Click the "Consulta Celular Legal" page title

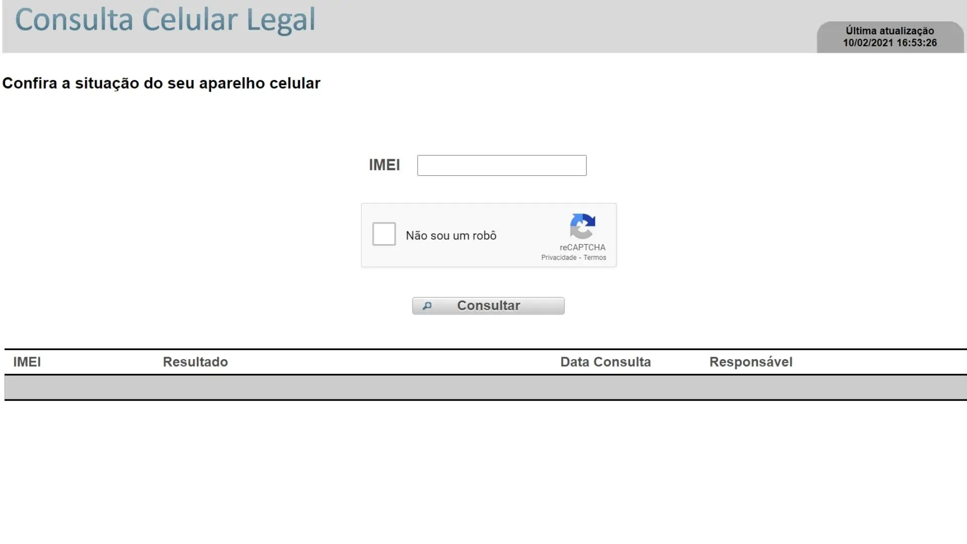pos(165,20)
